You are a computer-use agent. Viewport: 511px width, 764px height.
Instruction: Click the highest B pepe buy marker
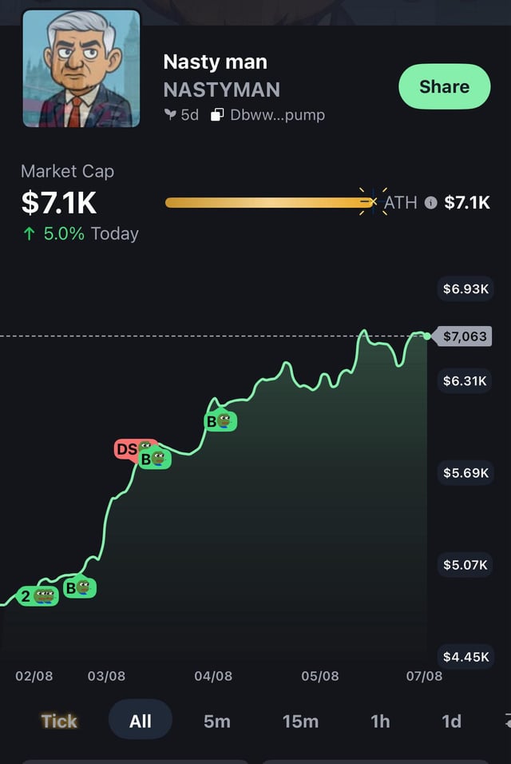(x=220, y=420)
